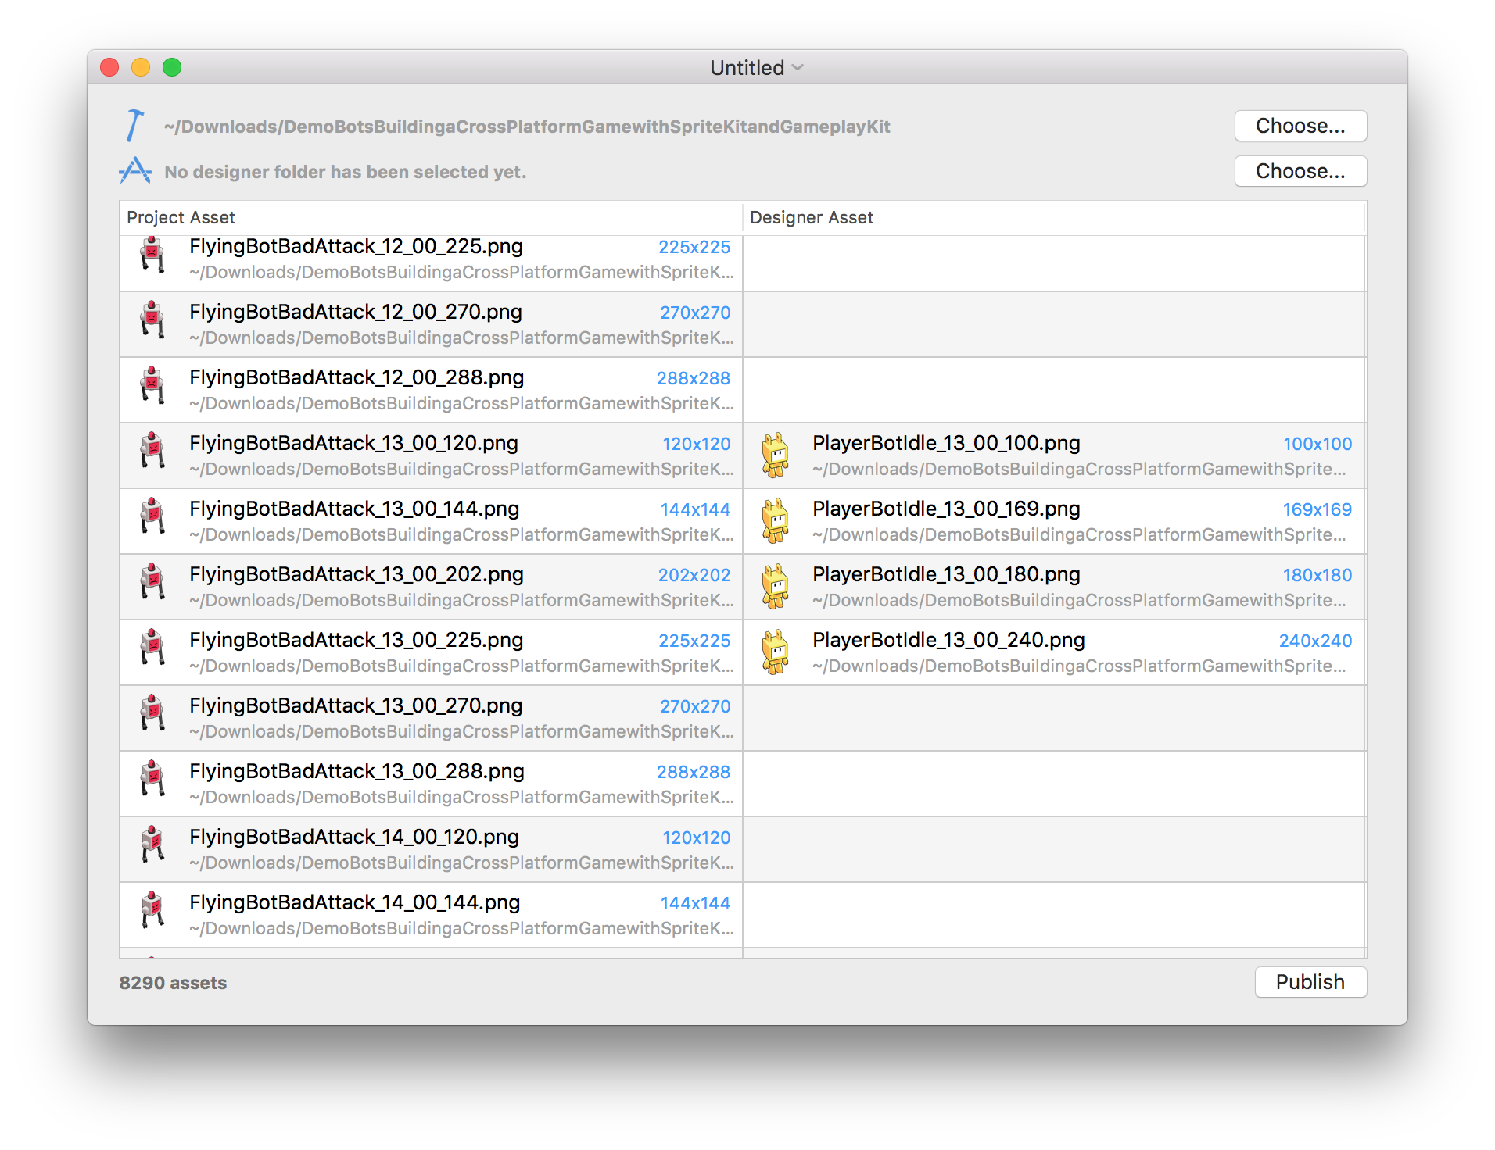Select the FlyingBotBadAttack_13_00_202.png file name

[356, 574]
